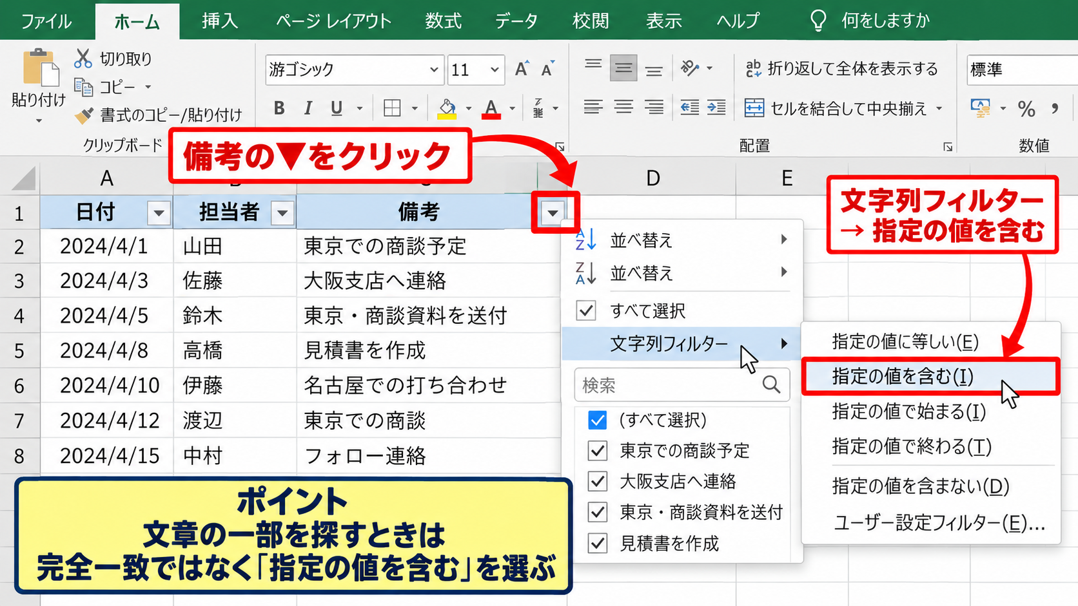Toggle the (すべて選択) checkbox in the list
The image size is (1078, 606).
click(598, 421)
